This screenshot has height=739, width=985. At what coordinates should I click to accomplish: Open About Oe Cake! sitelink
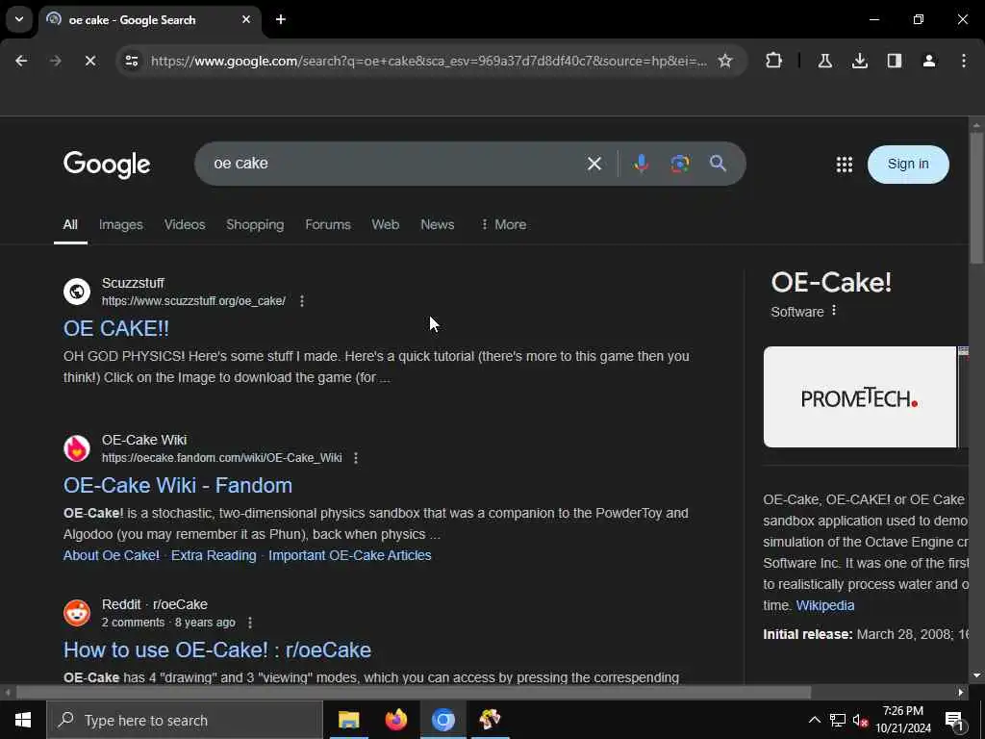[x=112, y=555]
